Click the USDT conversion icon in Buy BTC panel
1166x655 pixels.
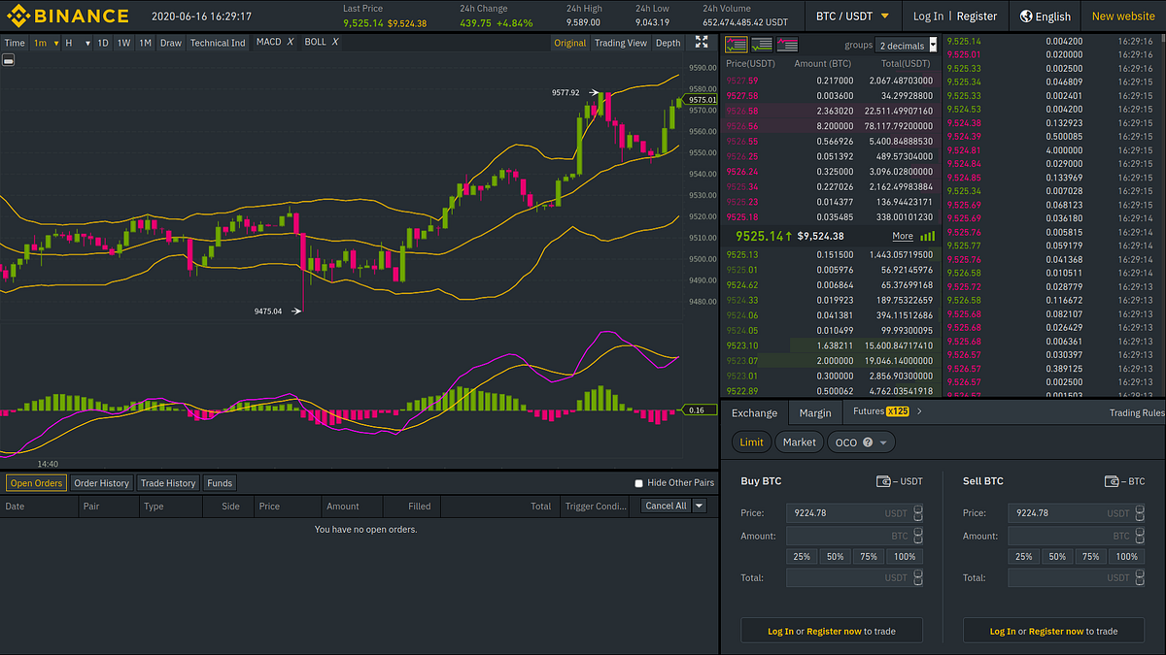tap(883, 480)
